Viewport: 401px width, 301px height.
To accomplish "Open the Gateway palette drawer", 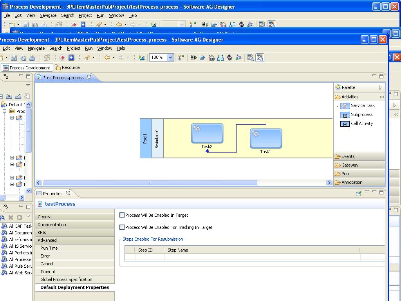I will pos(359,165).
